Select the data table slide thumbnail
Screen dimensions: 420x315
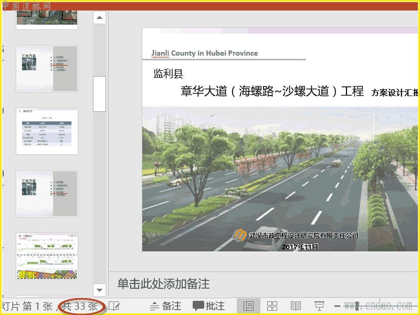(47, 131)
